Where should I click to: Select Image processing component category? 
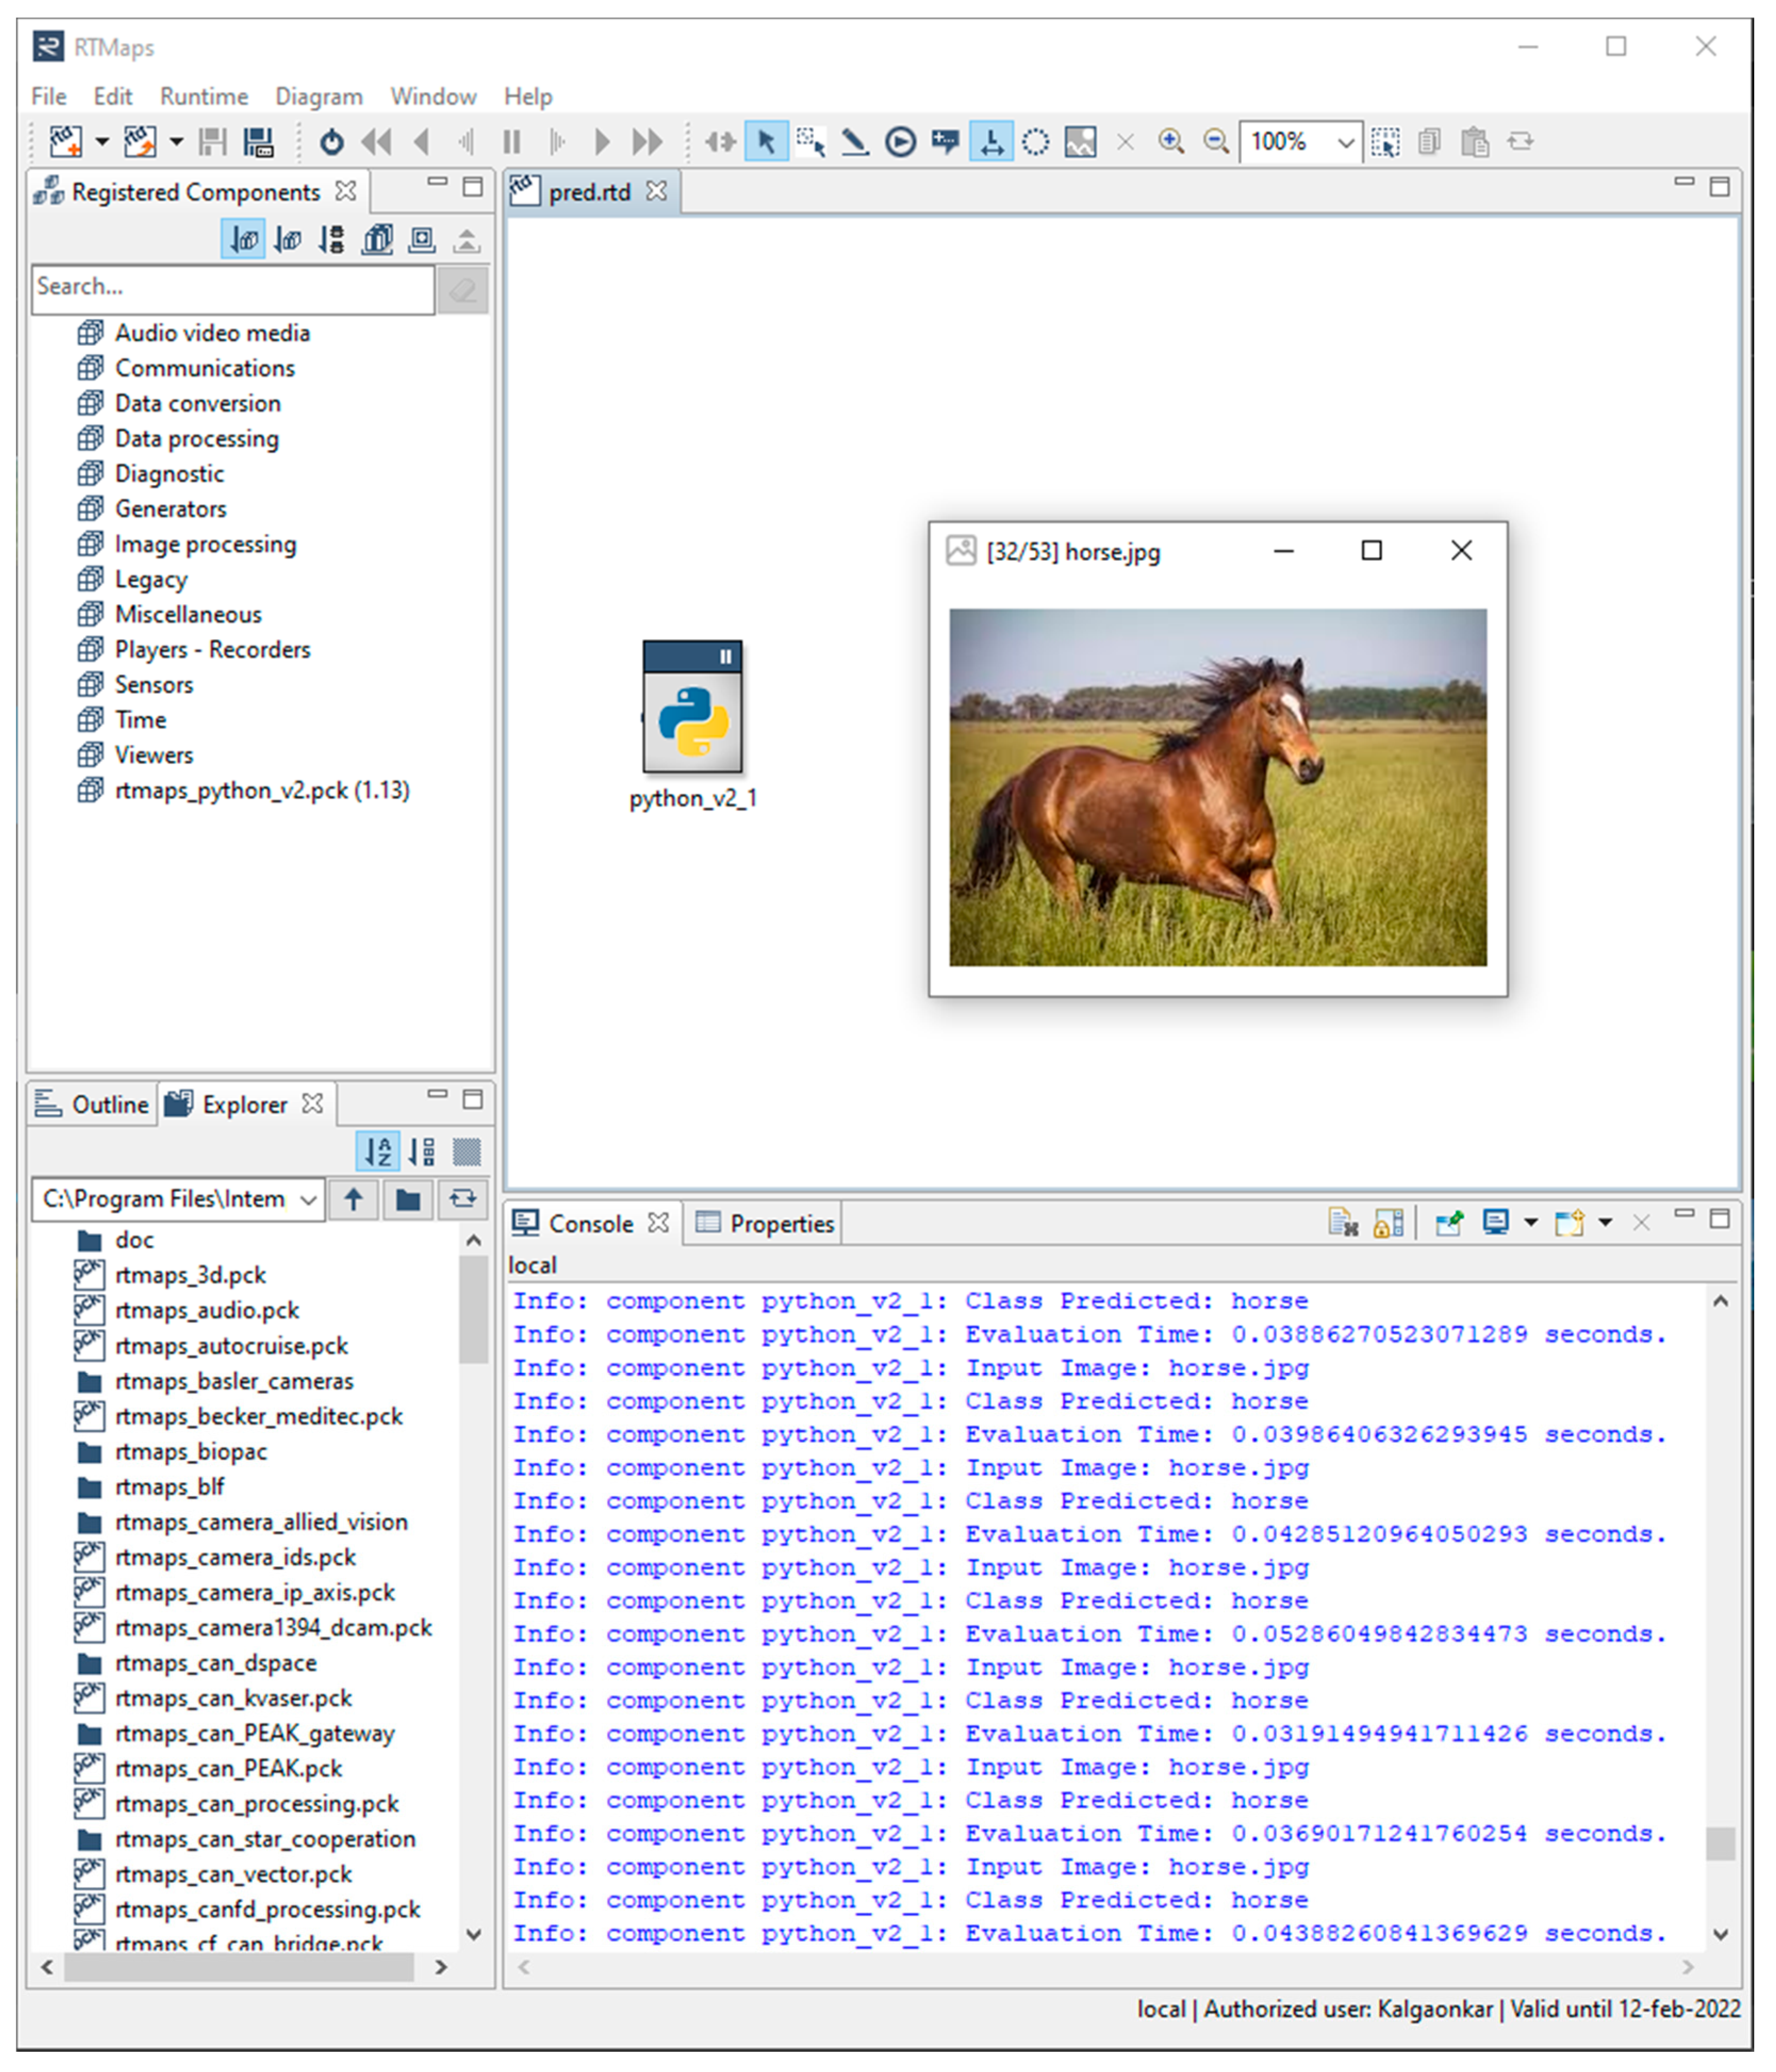pyautogui.click(x=205, y=544)
